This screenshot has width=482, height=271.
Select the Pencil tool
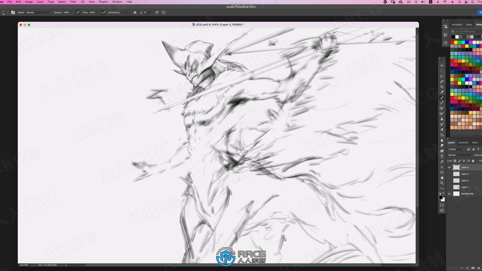pyautogui.click(x=442, y=103)
